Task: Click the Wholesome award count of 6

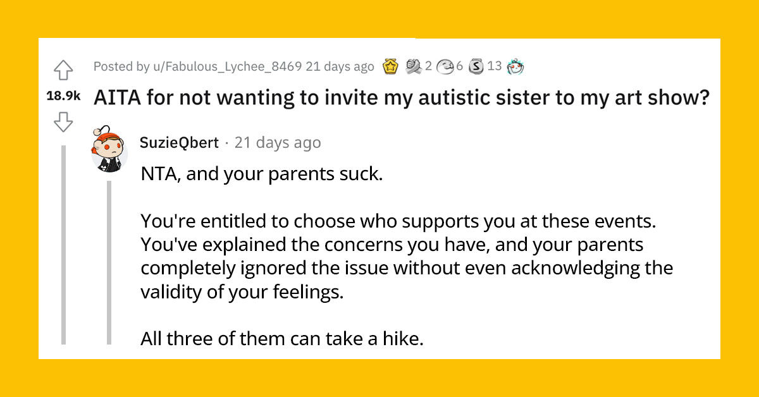Action: pos(459,66)
